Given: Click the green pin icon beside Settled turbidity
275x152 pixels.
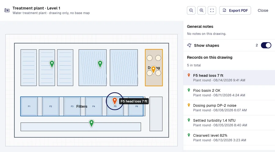Looking at the screenshot, I should click(x=189, y=120).
